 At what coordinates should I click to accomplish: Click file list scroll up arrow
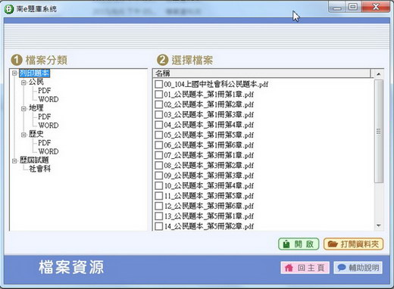378,74
